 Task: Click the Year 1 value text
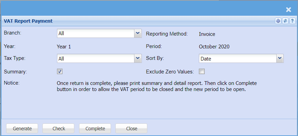[64, 47]
